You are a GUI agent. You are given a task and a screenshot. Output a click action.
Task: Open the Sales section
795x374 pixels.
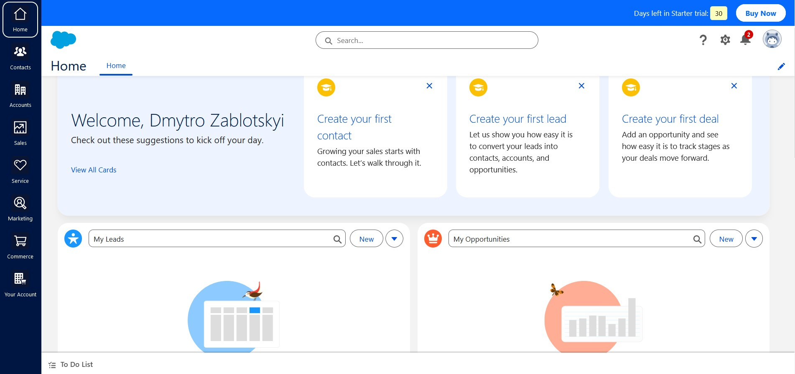pyautogui.click(x=20, y=134)
